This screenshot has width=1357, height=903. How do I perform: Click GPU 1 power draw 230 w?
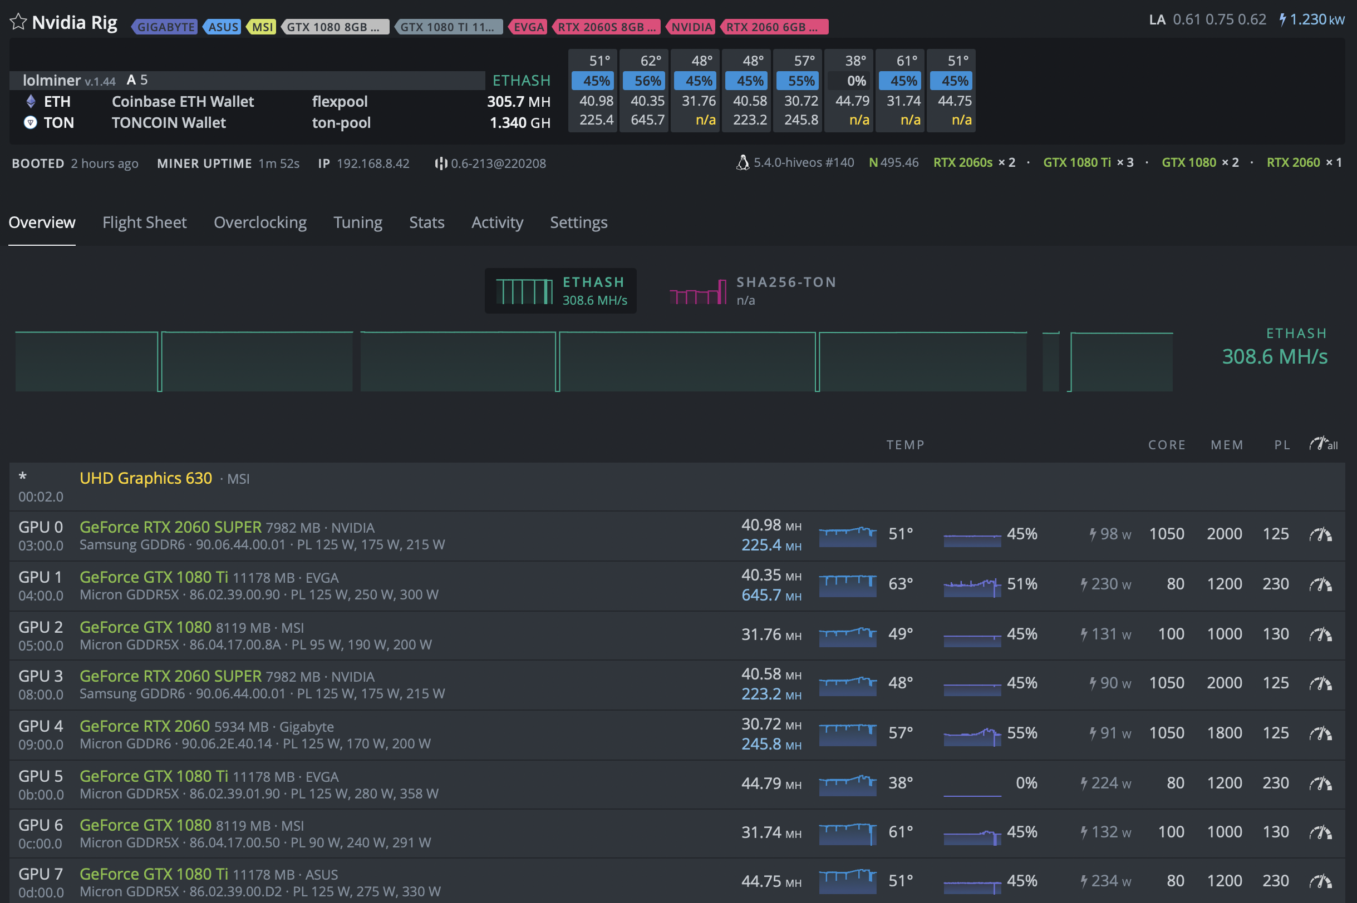click(1105, 584)
